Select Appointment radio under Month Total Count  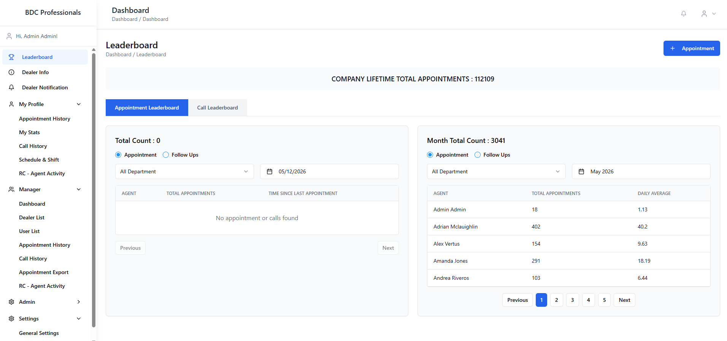click(430, 155)
